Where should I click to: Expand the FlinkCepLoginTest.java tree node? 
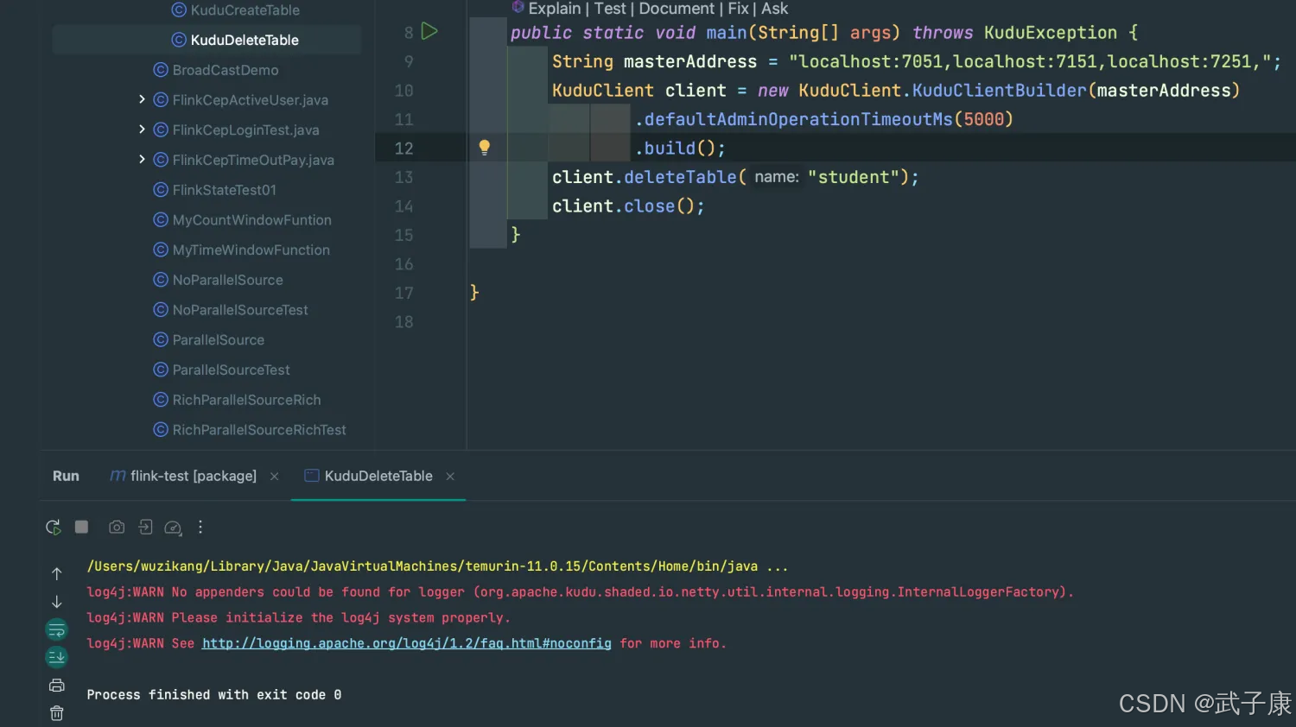coord(142,130)
